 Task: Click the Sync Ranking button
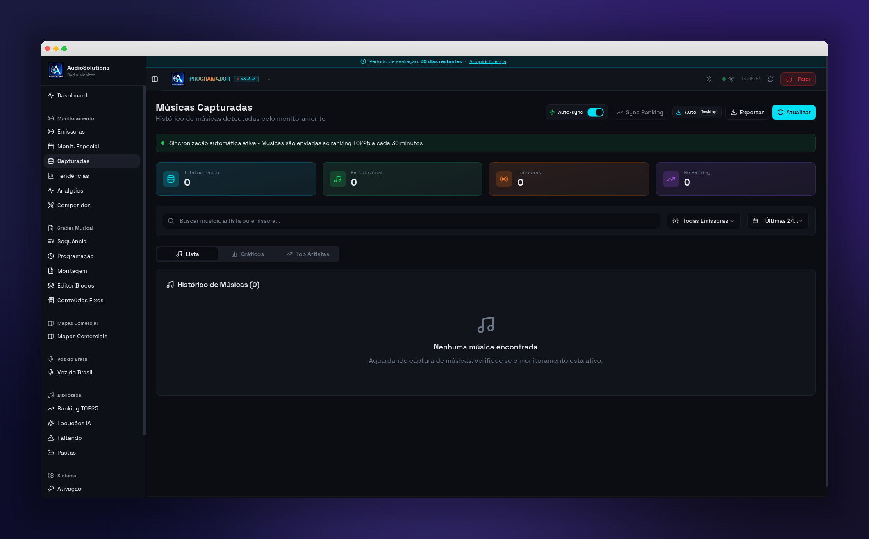pos(640,112)
